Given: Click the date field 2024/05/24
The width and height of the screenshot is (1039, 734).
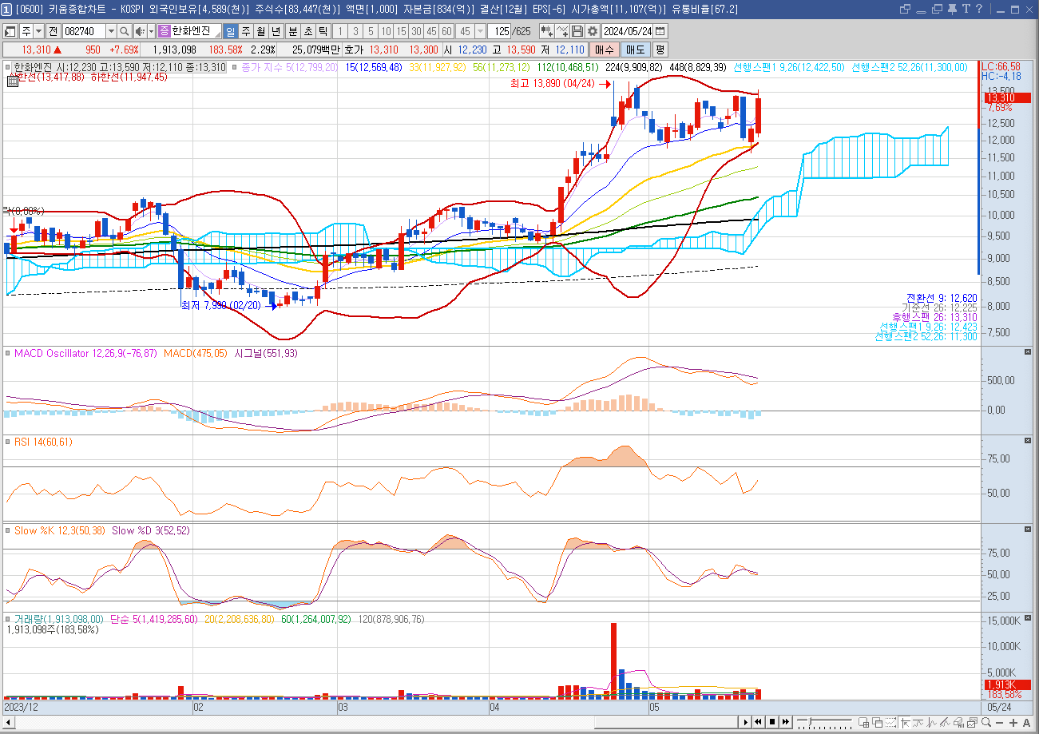Looking at the screenshot, I should click(627, 31).
